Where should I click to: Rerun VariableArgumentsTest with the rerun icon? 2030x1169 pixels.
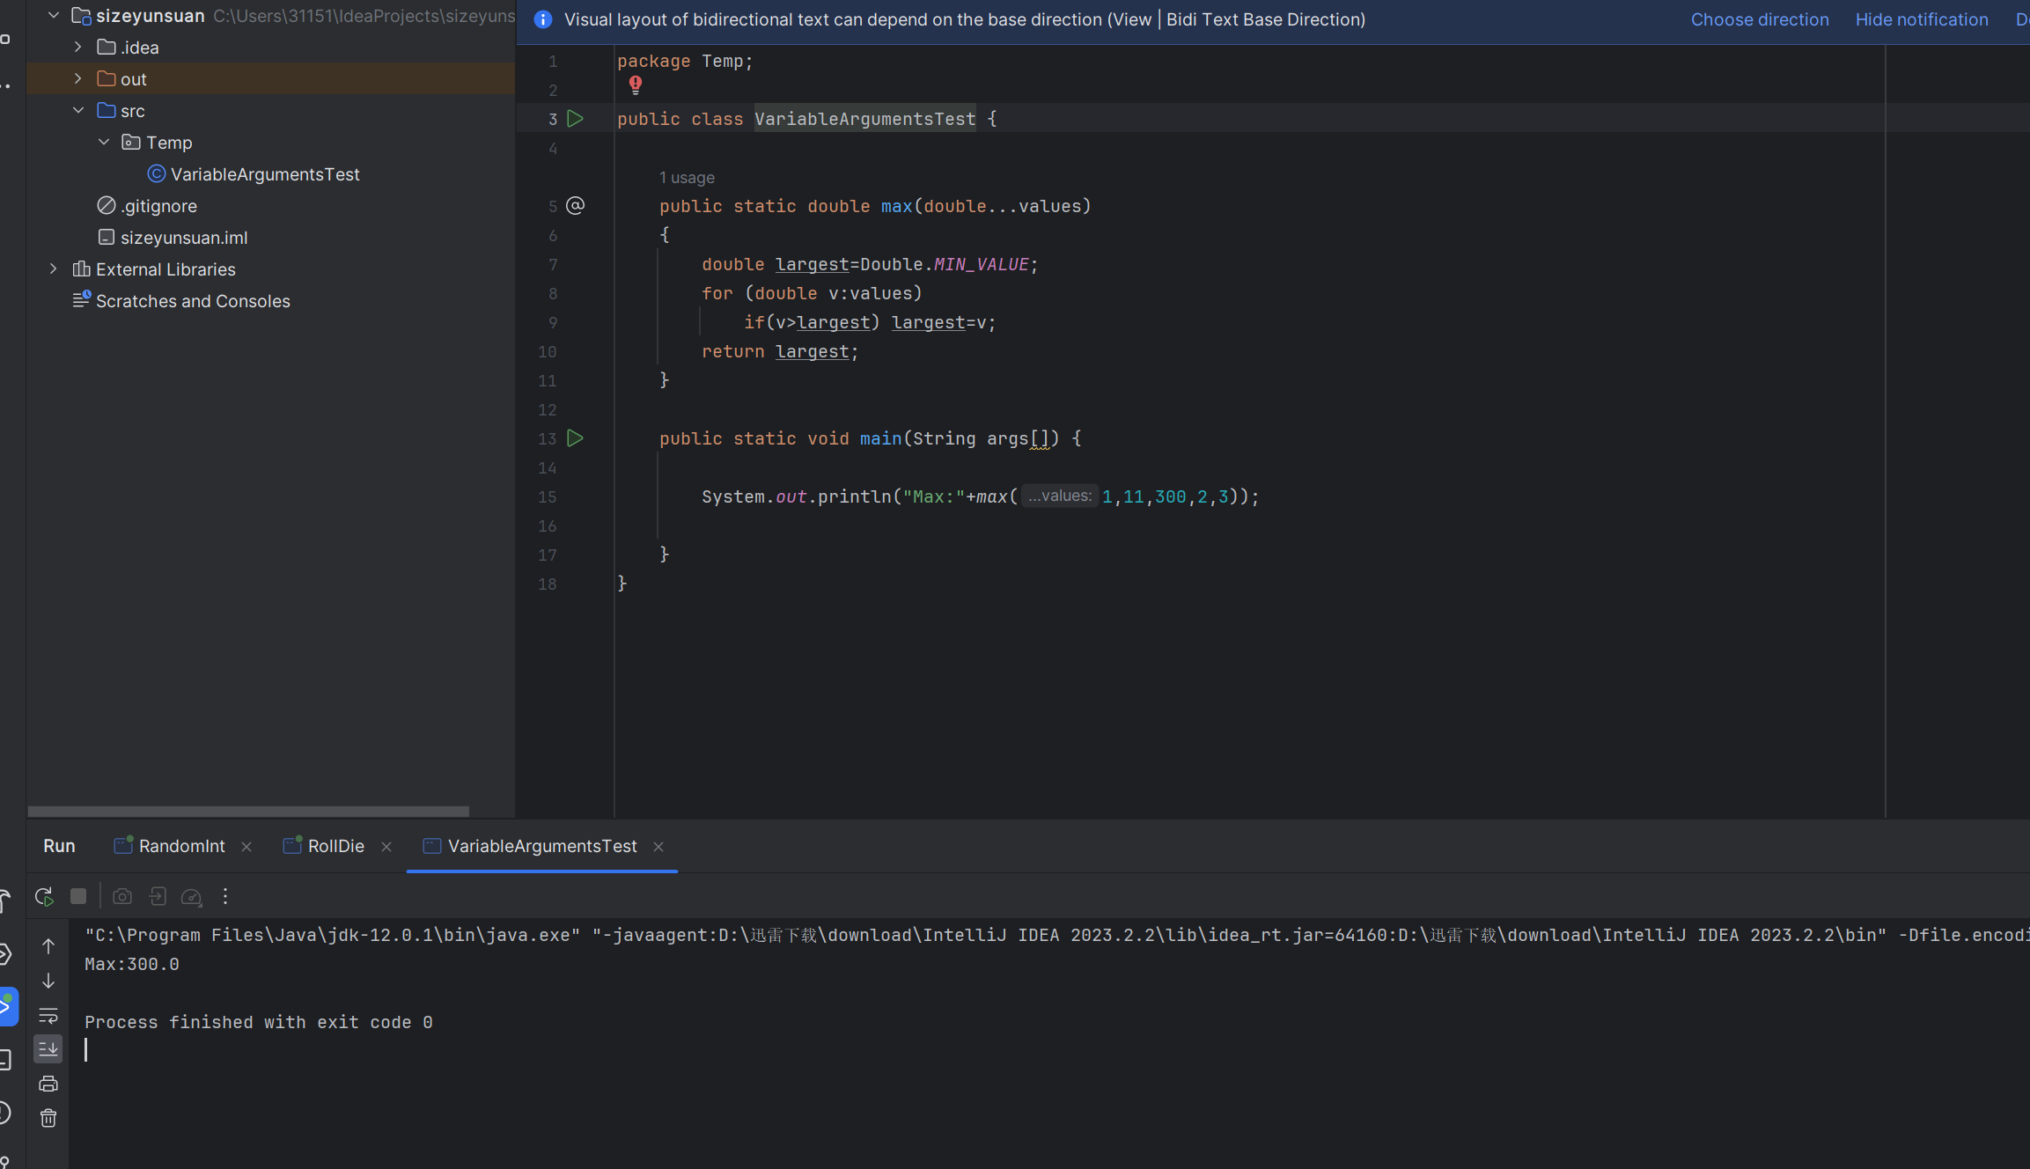(x=44, y=896)
